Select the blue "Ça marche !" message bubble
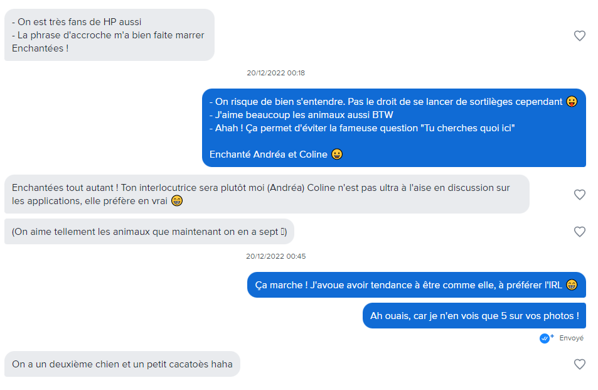The height and width of the screenshot is (390, 598). (x=417, y=285)
